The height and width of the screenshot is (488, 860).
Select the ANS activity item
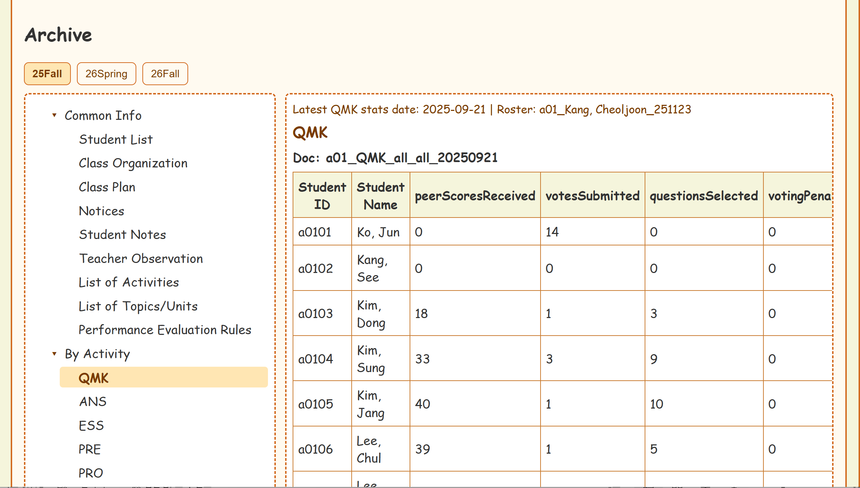pyautogui.click(x=92, y=402)
